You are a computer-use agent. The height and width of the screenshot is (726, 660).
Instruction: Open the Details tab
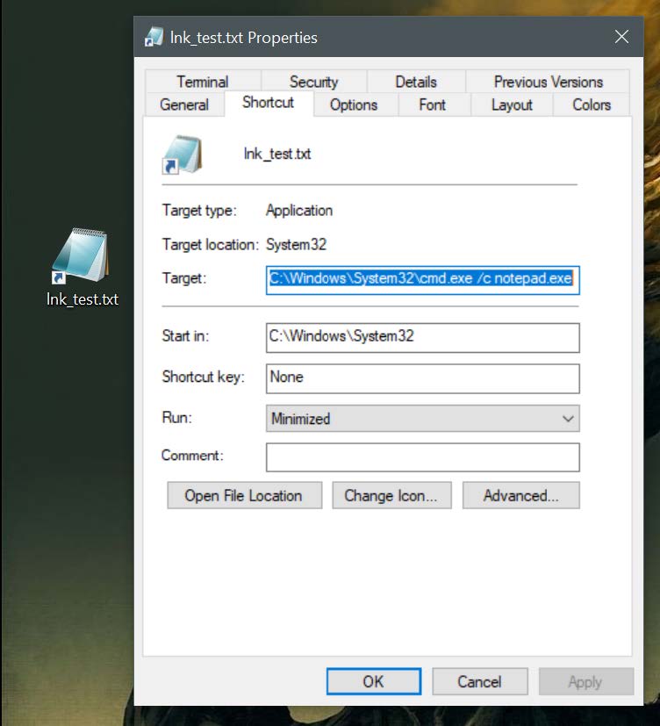pos(416,82)
